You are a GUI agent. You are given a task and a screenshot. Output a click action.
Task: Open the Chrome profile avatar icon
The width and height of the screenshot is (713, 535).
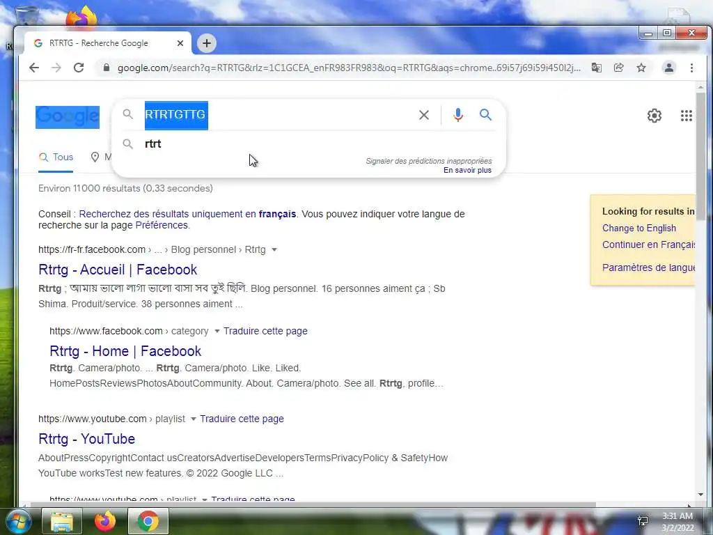pyautogui.click(x=669, y=68)
